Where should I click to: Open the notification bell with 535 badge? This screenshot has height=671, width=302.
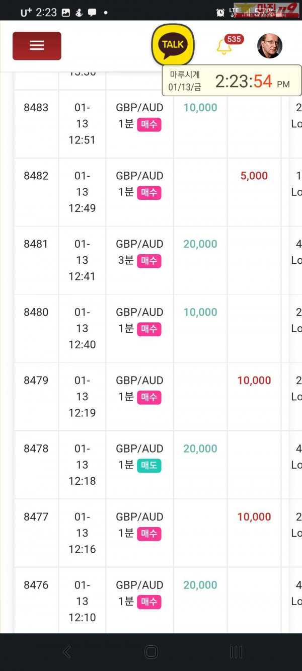point(224,47)
